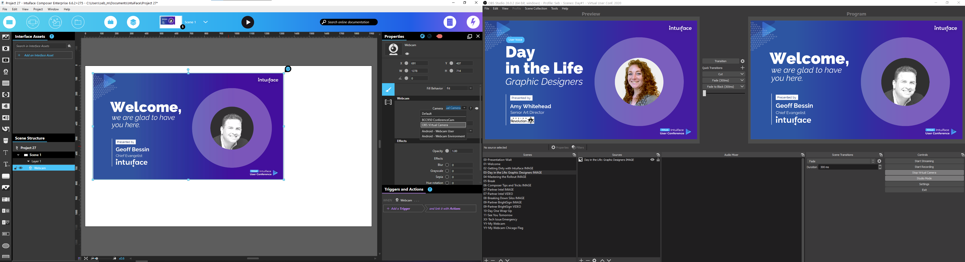Click the Blur binding radio circle
Image resolution: width=965 pixels, height=262 pixels.
447,165
